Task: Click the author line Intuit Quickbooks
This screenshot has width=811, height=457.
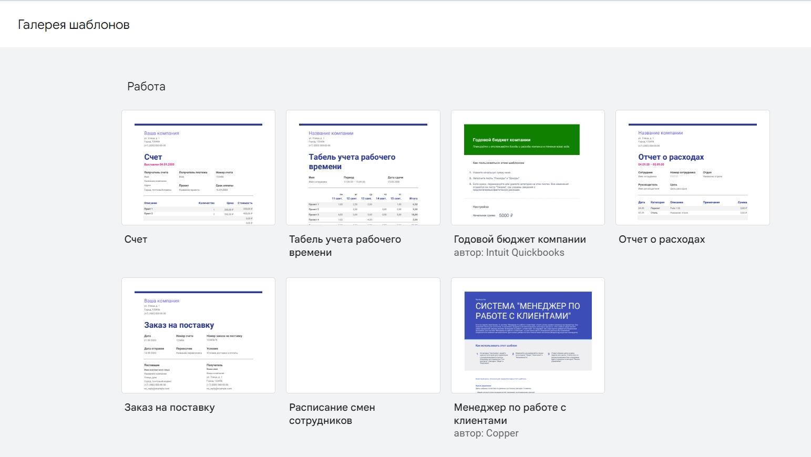Action: [x=509, y=253]
